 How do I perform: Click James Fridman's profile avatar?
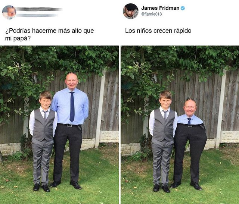(131, 11)
